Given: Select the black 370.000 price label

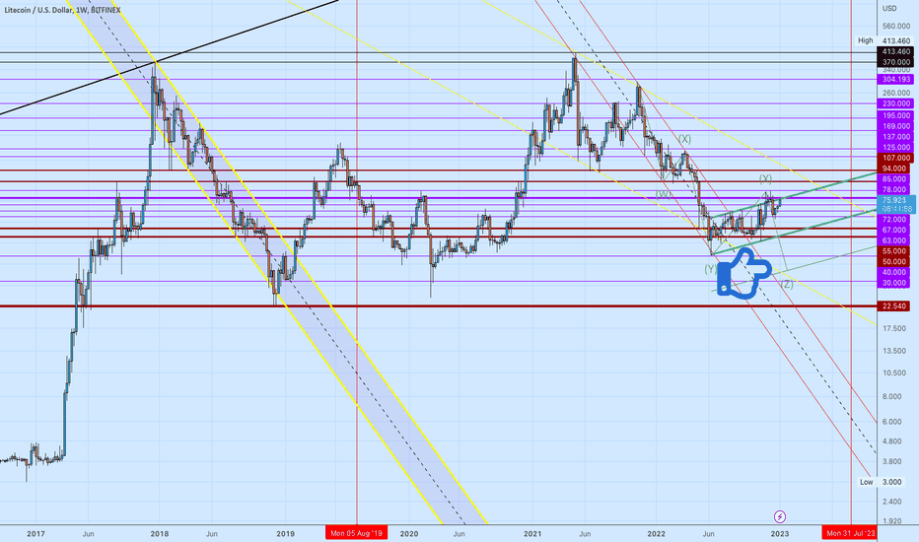Looking at the screenshot, I should (x=895, y=62).
